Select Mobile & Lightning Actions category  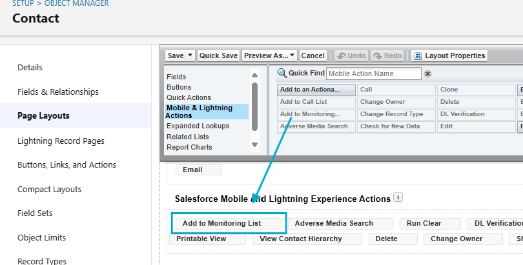point(207,112)
